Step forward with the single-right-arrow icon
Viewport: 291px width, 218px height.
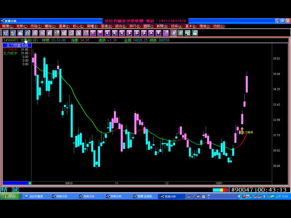pyautogui.click(x=129, y=33)
